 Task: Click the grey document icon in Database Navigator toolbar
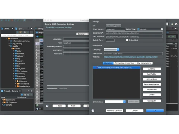point(25,32)
